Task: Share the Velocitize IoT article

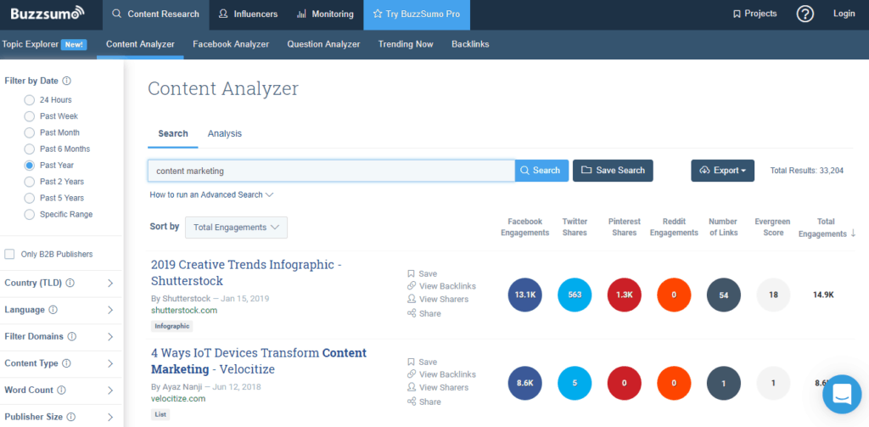Action: 424,402
